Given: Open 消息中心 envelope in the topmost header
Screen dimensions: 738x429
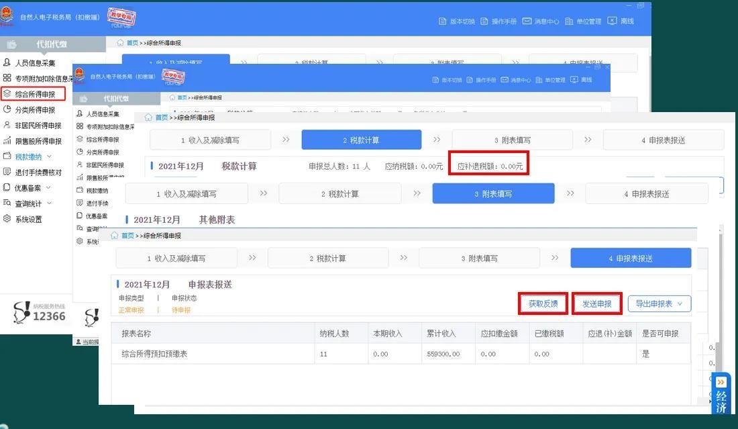Looking at the screenshot, I should coord(541,21).
